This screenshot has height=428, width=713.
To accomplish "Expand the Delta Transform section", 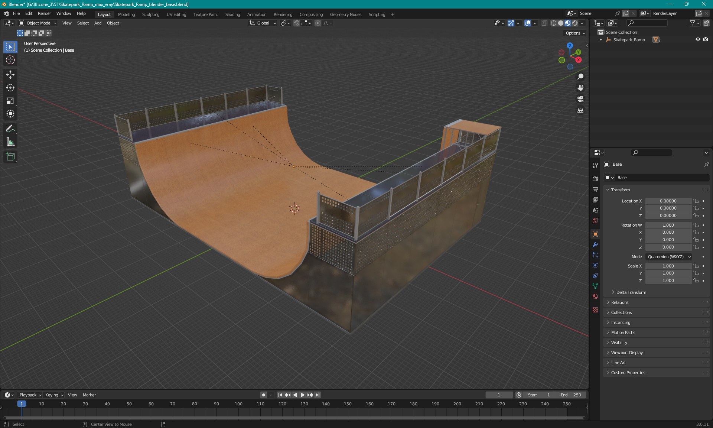I will (x=631, y=292).
